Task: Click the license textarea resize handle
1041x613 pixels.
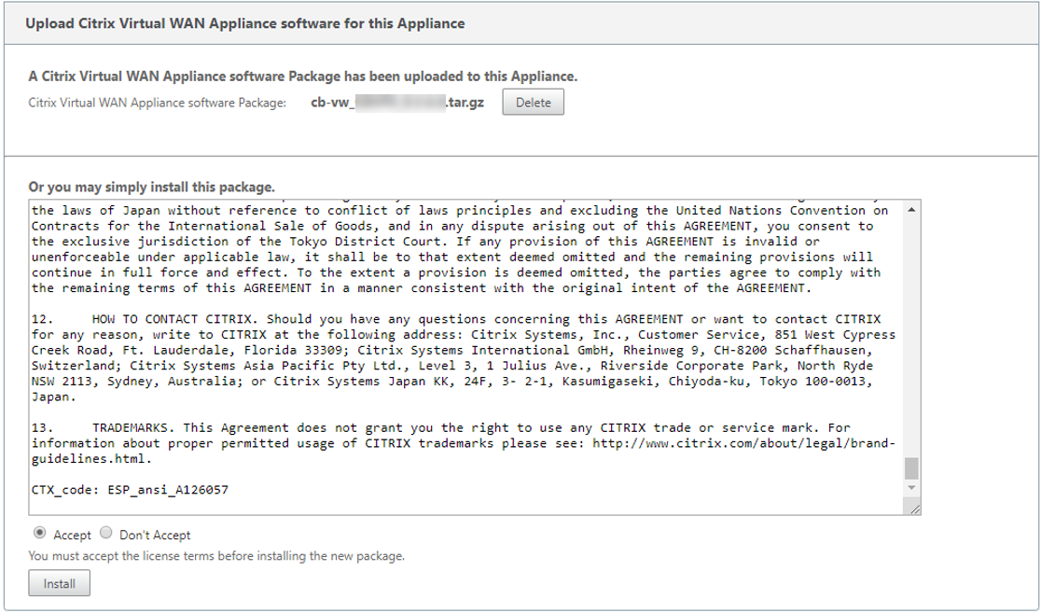Action: 915,509
